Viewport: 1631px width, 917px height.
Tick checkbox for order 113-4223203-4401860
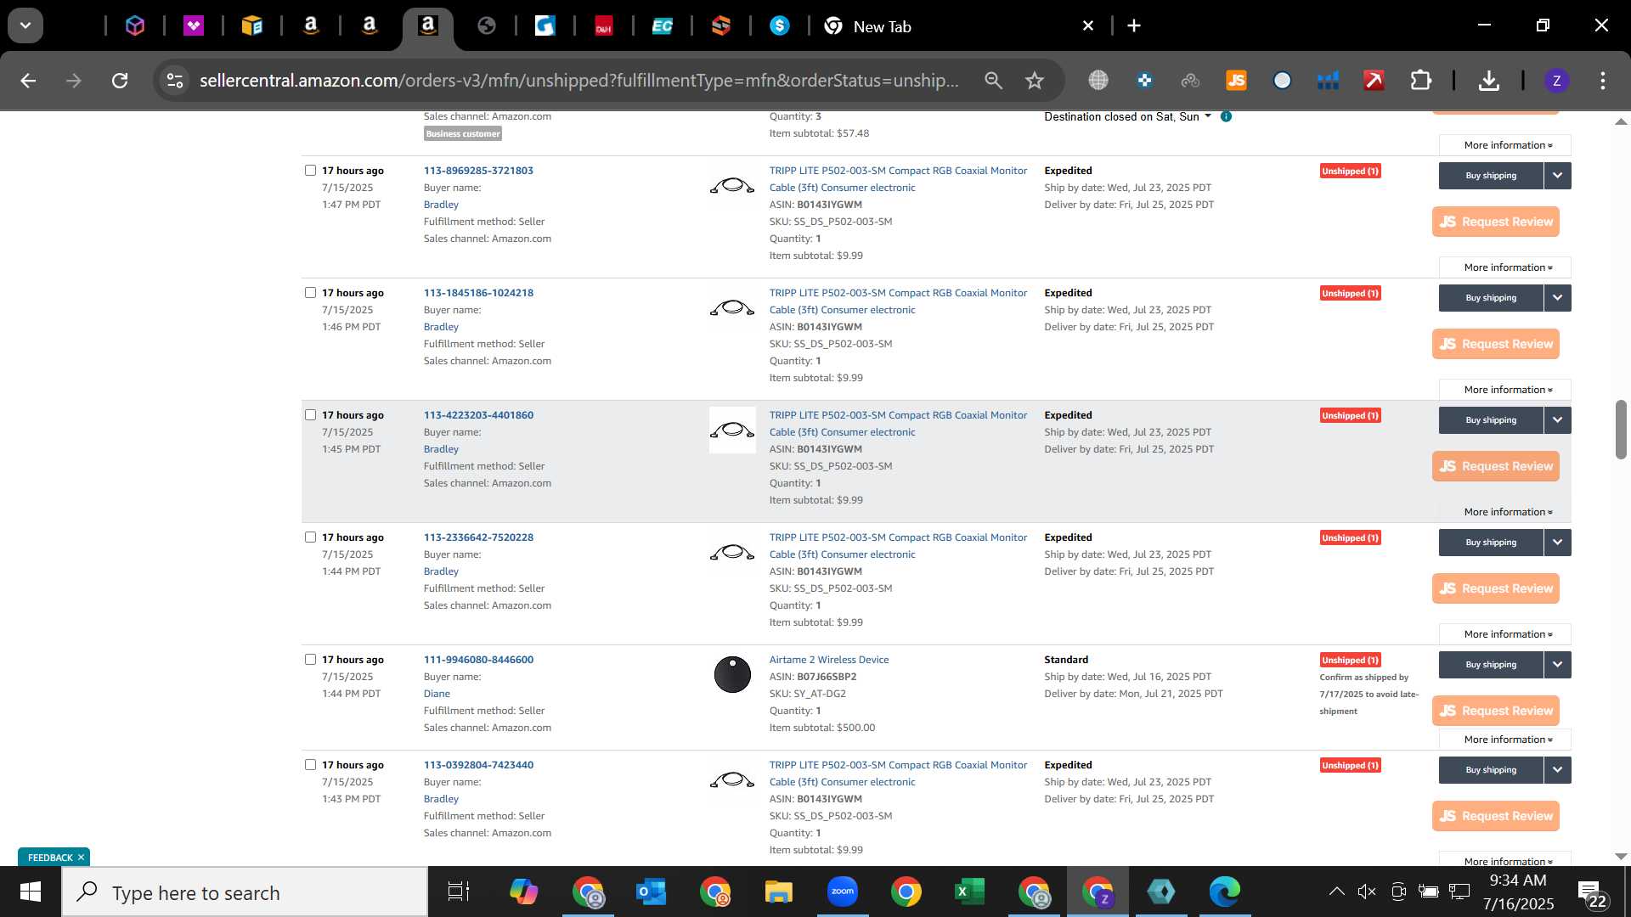click(310, 415)
